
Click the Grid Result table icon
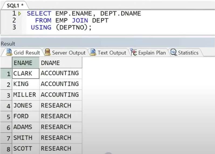[x=9, y=52]
